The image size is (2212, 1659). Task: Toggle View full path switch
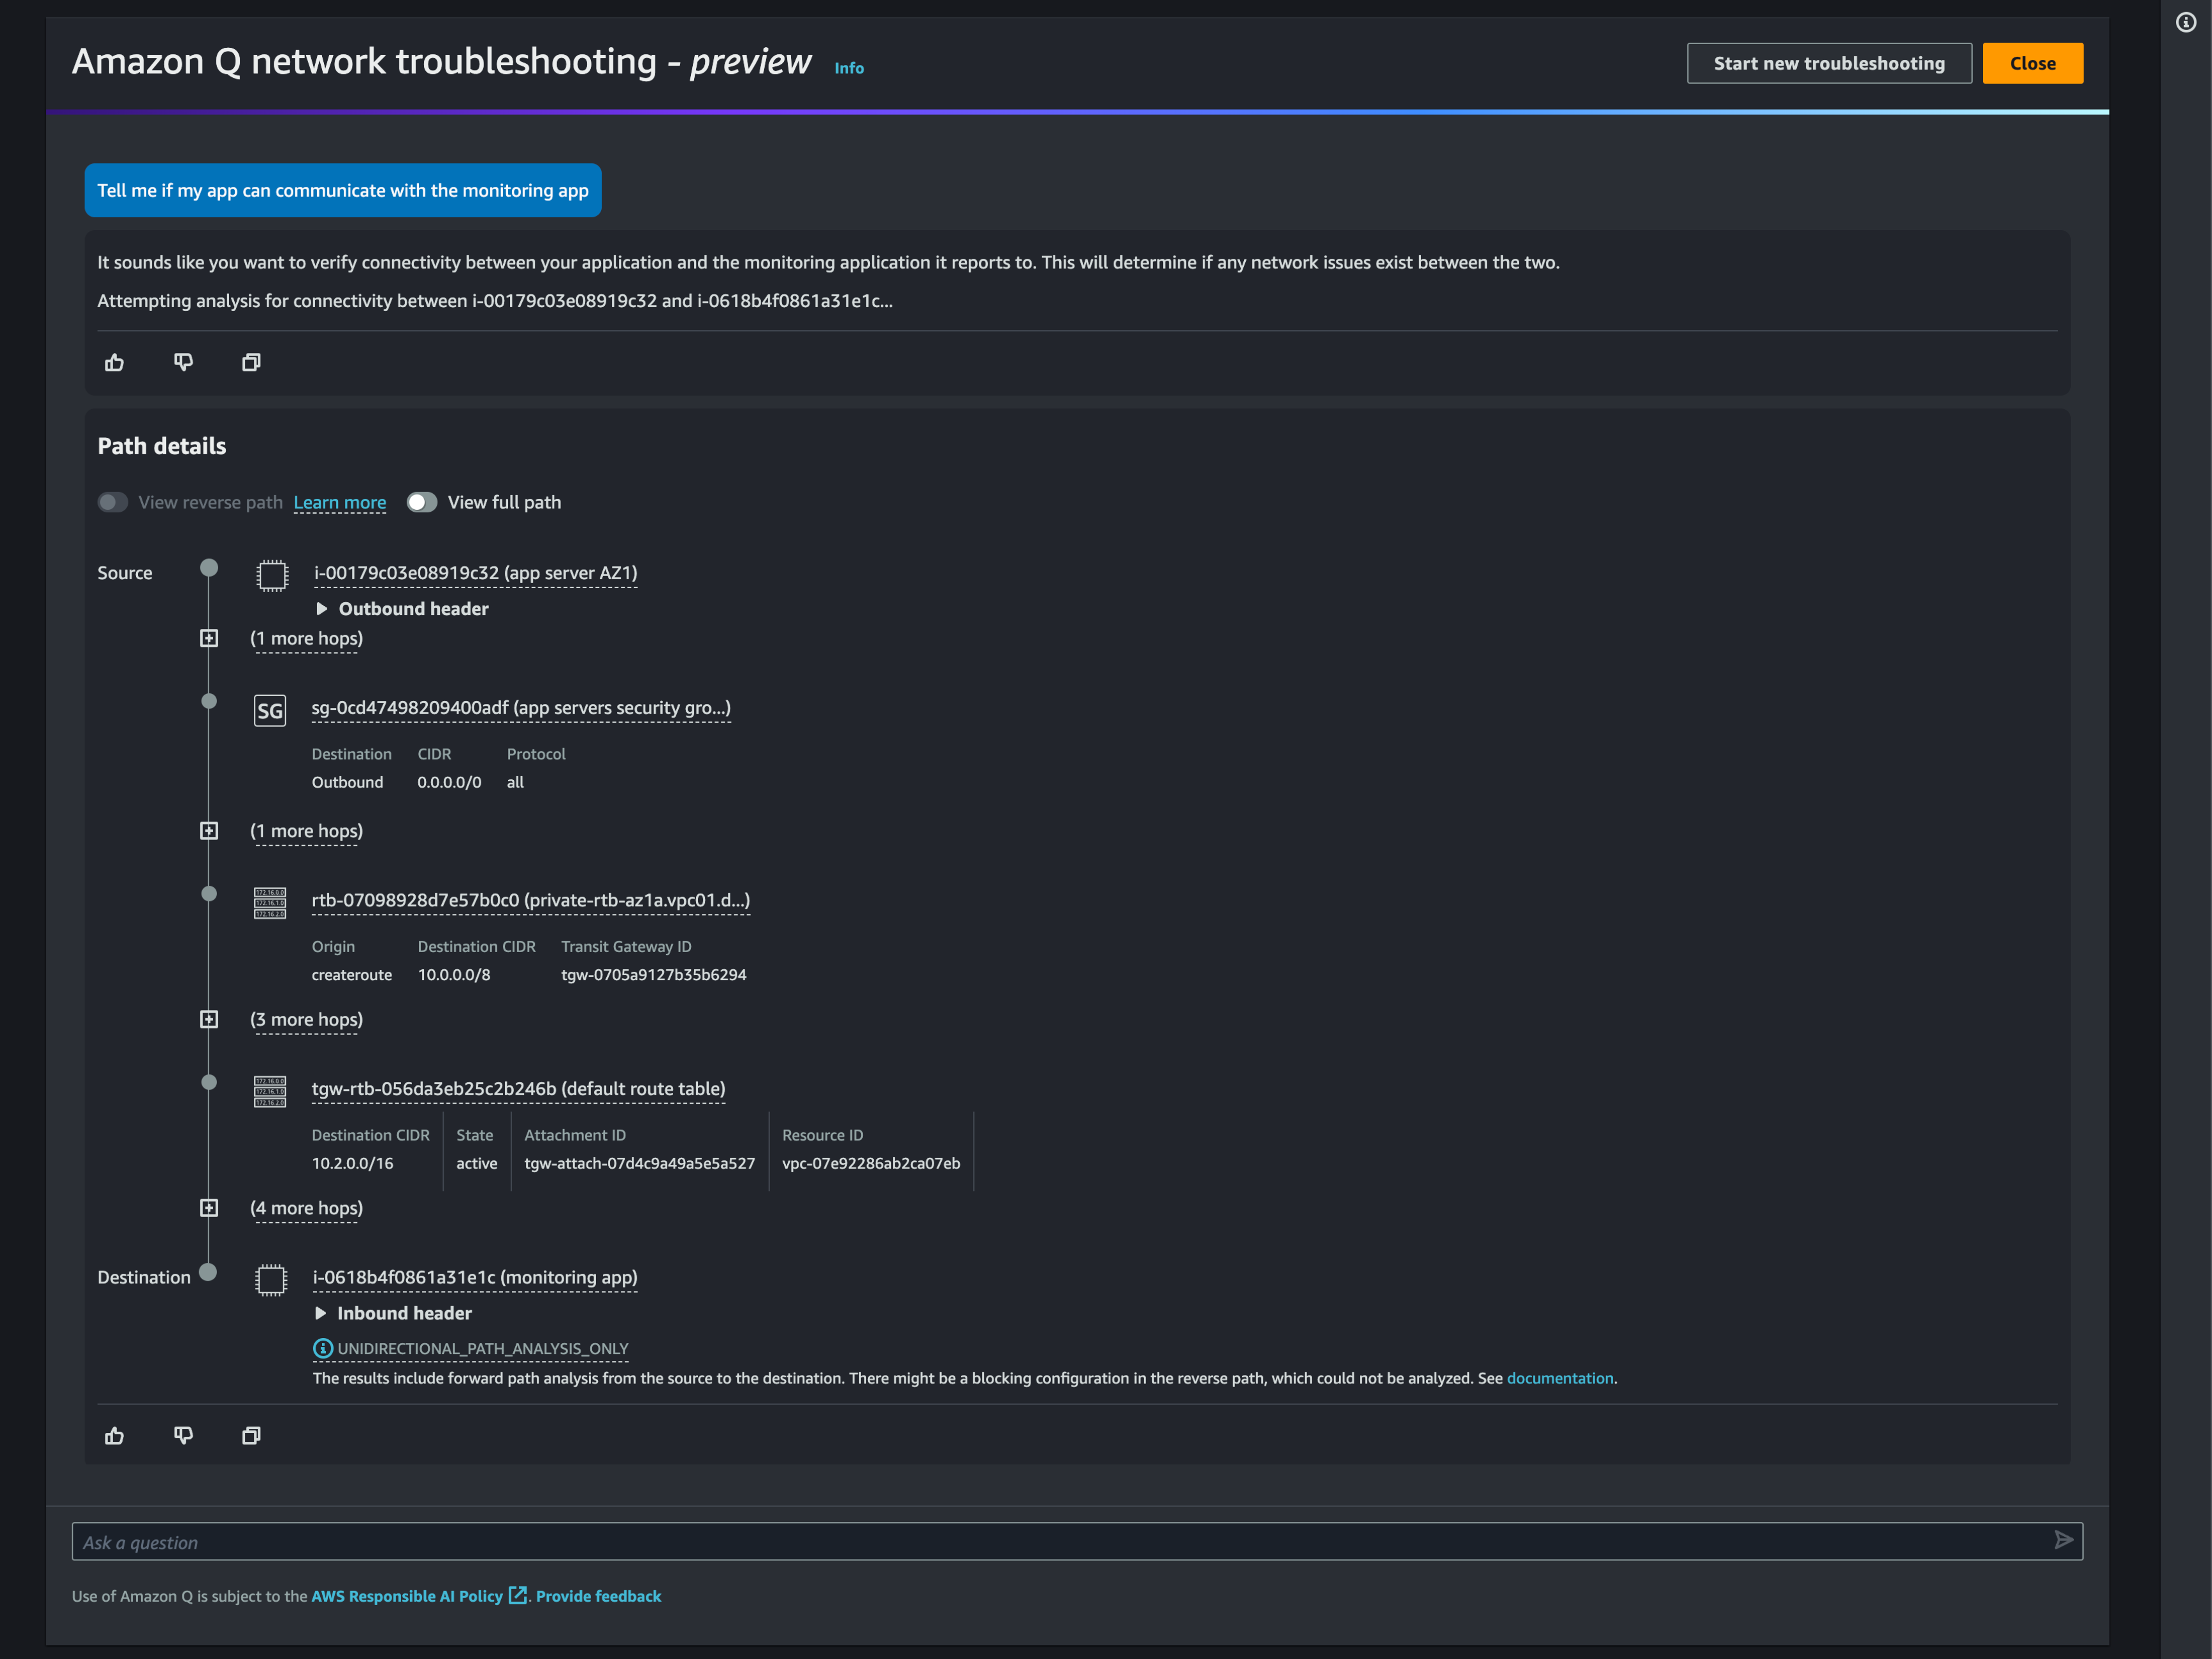coord(422,502)
